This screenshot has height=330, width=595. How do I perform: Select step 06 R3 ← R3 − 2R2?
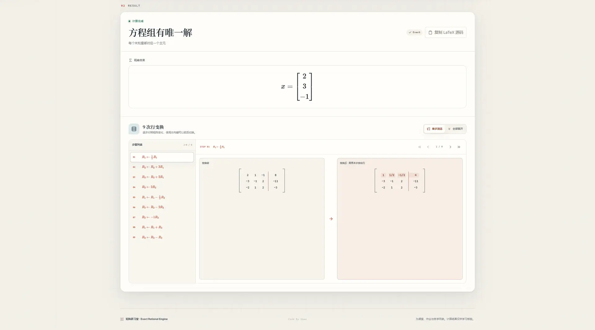[x=162, y=207]
